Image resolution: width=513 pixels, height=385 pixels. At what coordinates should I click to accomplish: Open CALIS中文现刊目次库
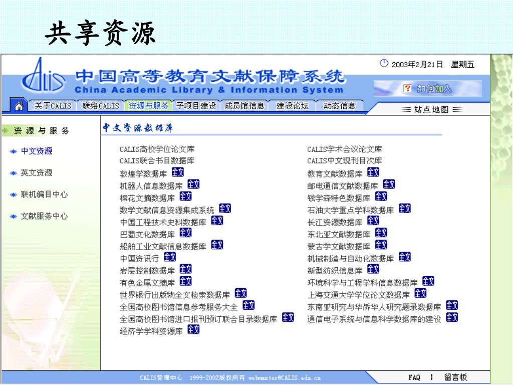click(x=345, y=161)
